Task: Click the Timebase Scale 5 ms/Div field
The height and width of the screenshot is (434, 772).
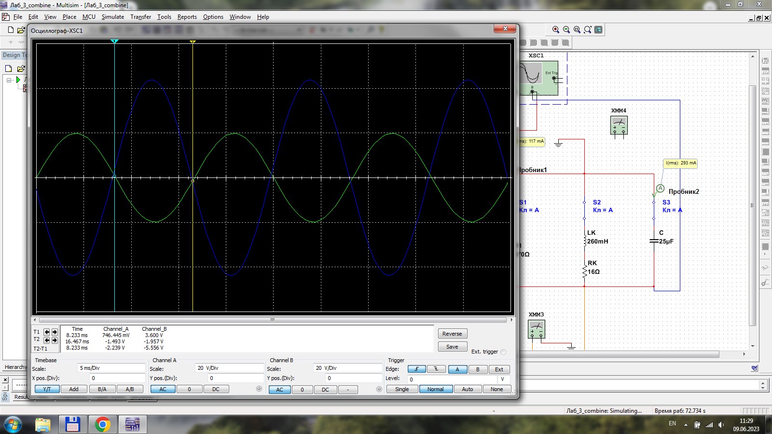Action: click(x=111, y=368)
